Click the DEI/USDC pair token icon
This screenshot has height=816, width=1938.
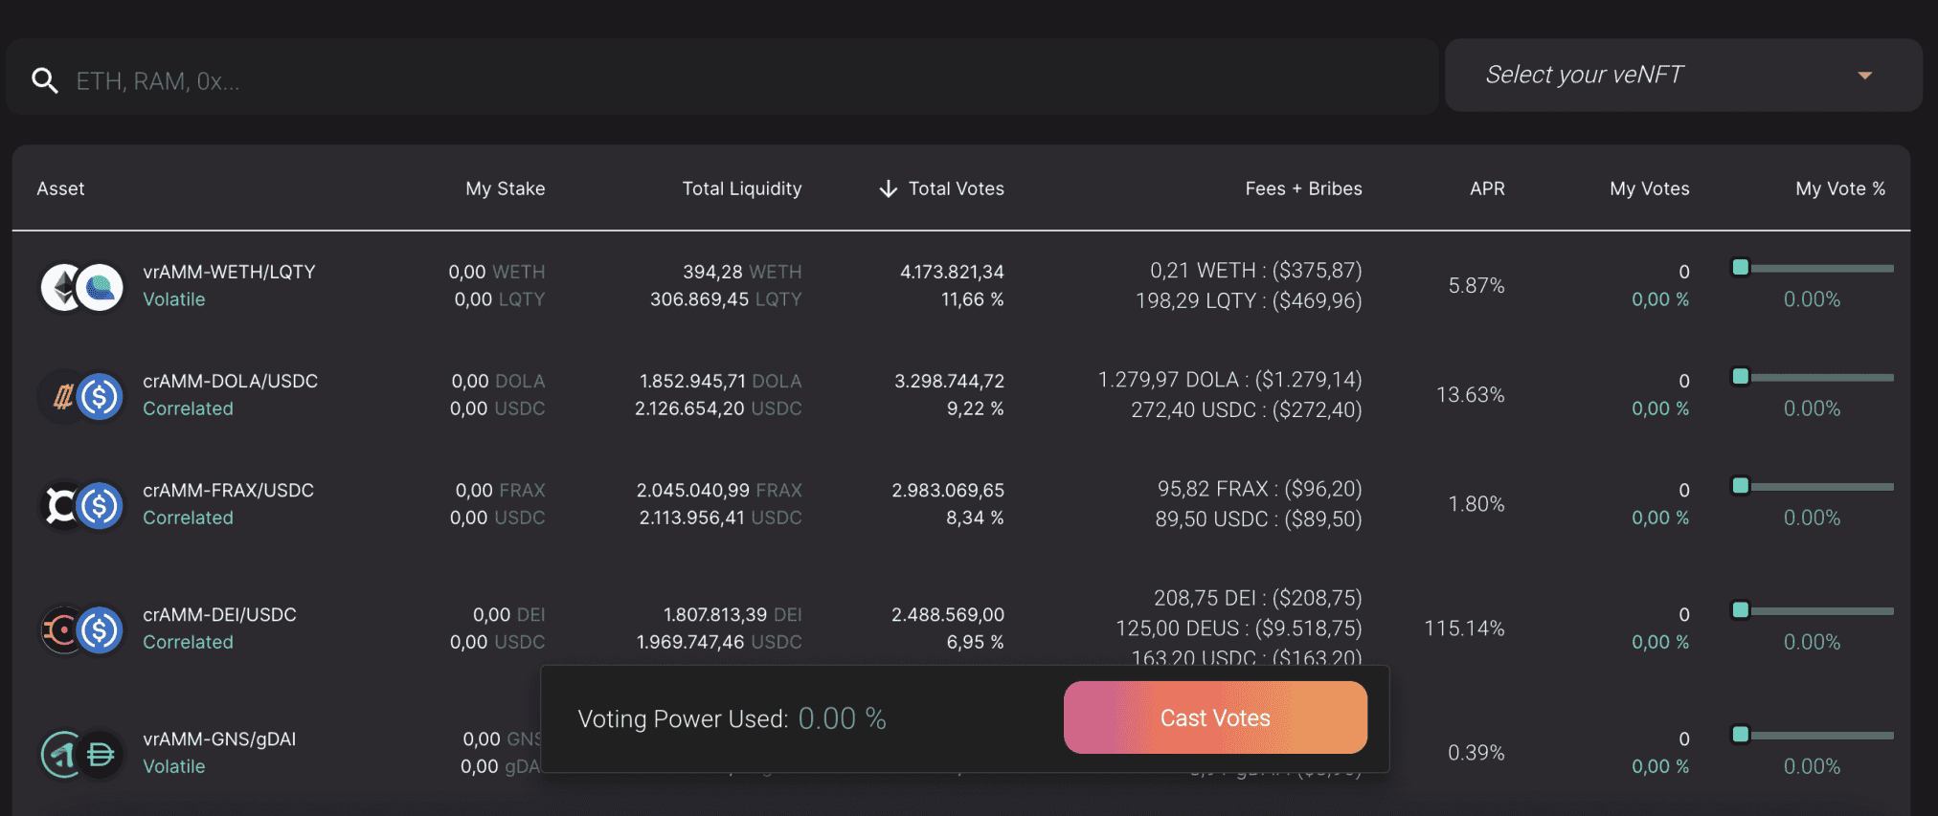tap(81, 629)
